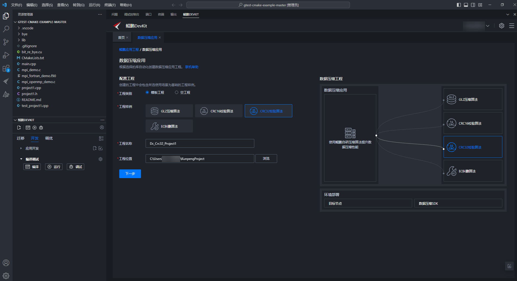Screen dimensions: 517x281
Task: Collapse 编译调试 tree node
Action: (21, 159)
